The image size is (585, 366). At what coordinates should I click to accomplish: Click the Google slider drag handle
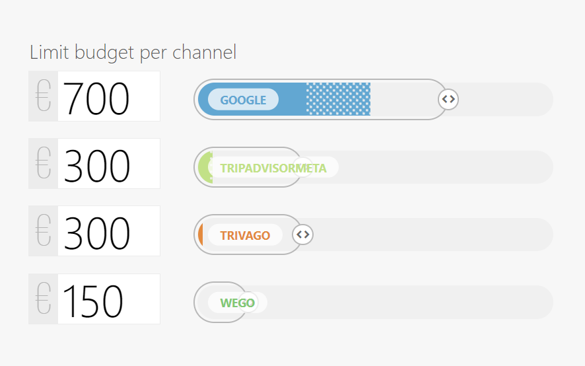pyautogui.click(x=448, y=100)
